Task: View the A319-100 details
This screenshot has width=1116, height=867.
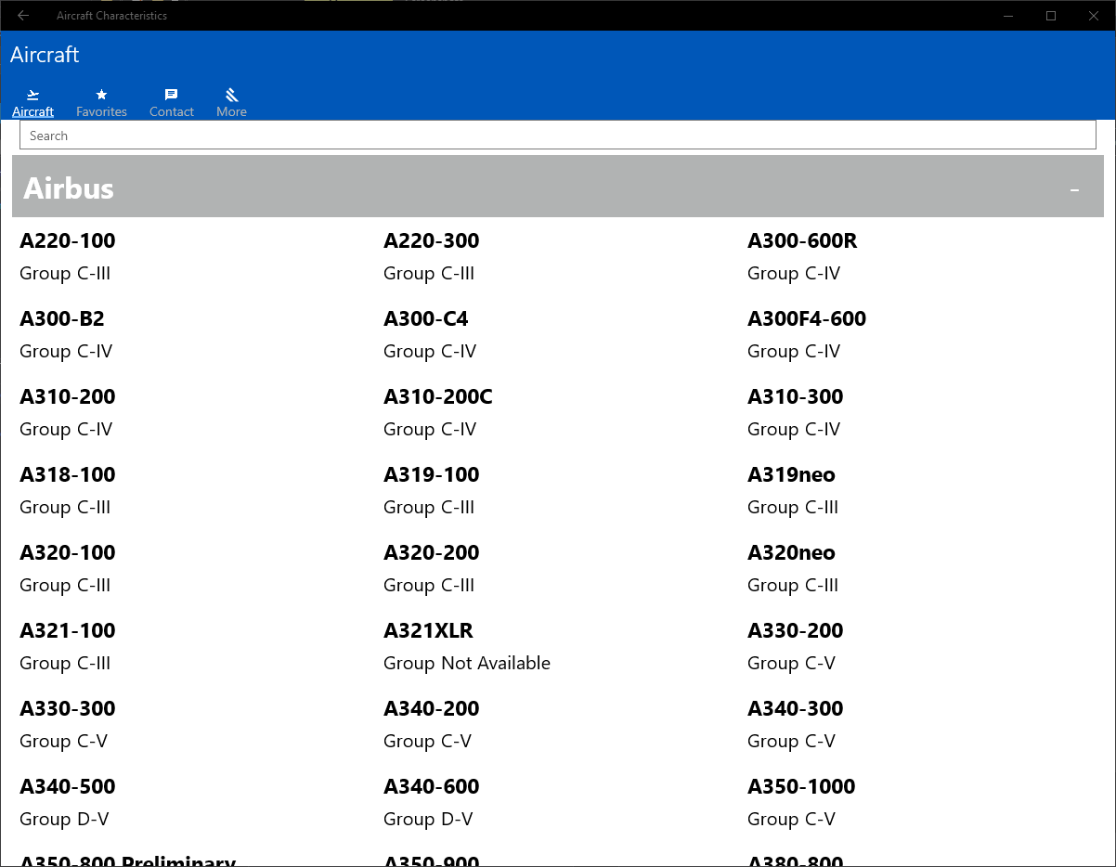Action: pos(432,475)
